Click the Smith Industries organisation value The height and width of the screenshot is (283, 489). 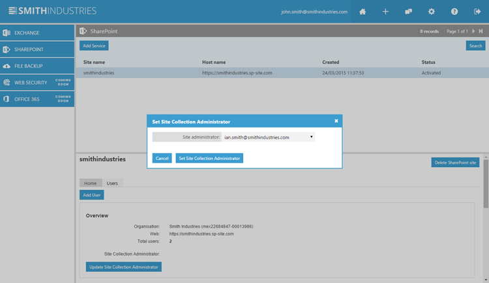pyautogui.click(x=211, y=226)
